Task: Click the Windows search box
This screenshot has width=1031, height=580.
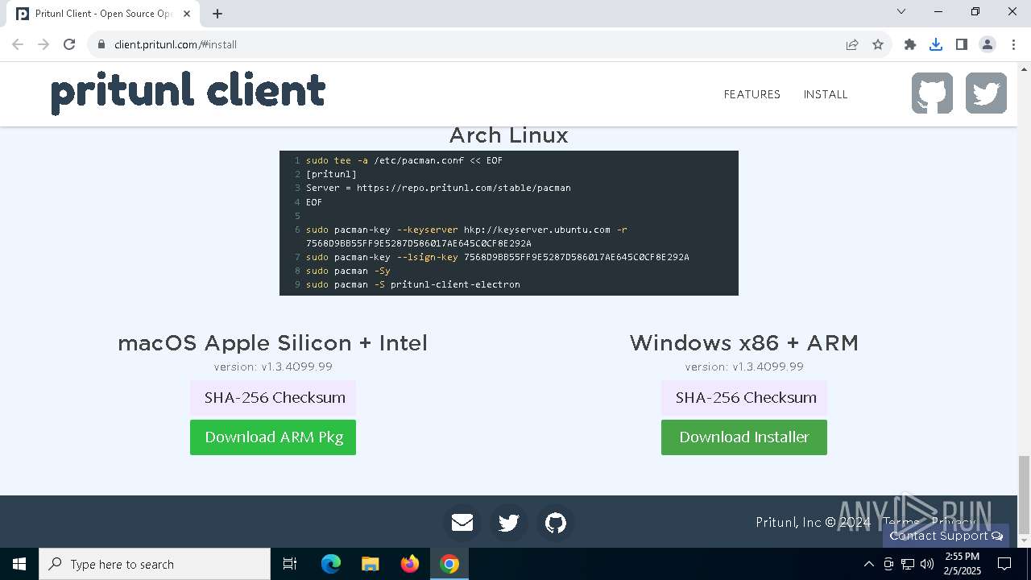Action: point(155,564)
